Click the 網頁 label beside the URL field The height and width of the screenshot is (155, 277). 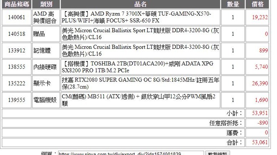[48, 153]
